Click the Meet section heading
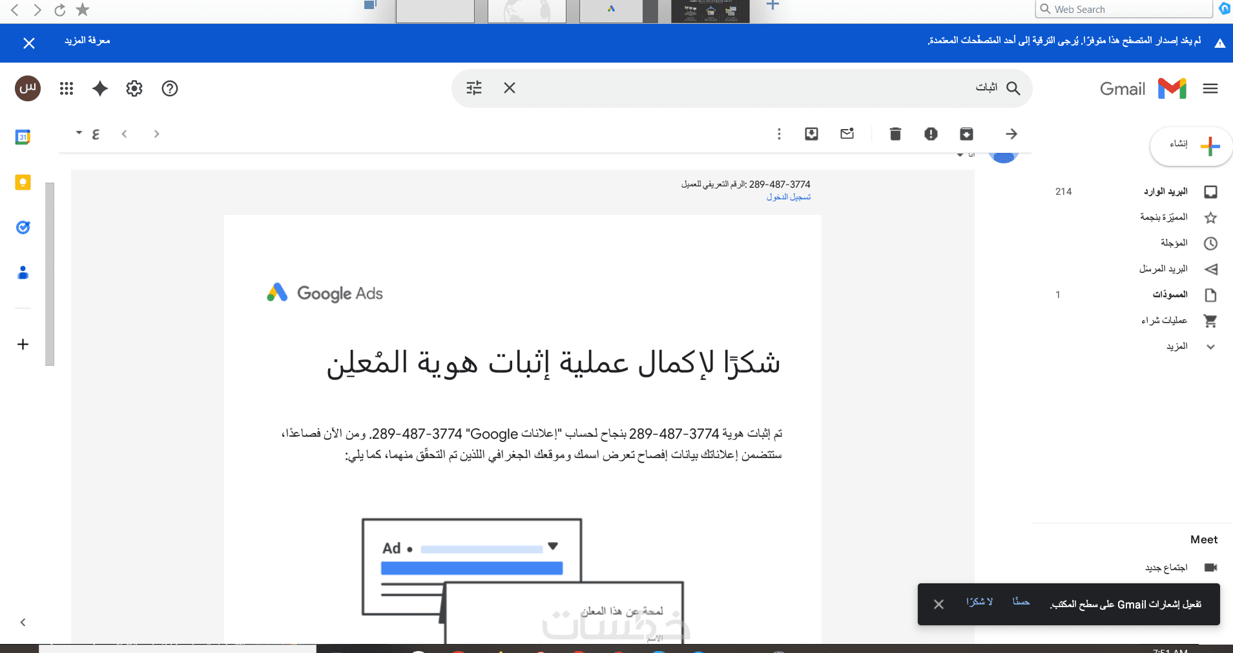The image size is (1233, 653). coord(1204,539)
